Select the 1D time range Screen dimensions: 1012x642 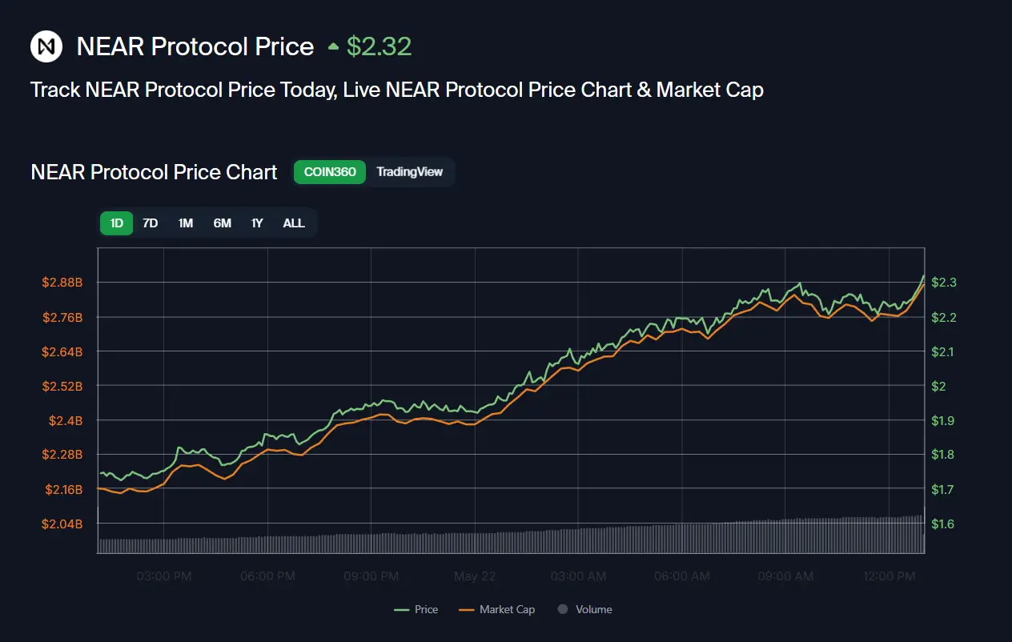tap(117, 223)
